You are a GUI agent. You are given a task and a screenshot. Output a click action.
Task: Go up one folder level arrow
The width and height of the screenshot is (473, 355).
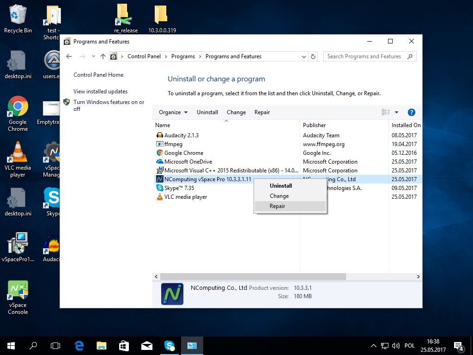point(103,56)
